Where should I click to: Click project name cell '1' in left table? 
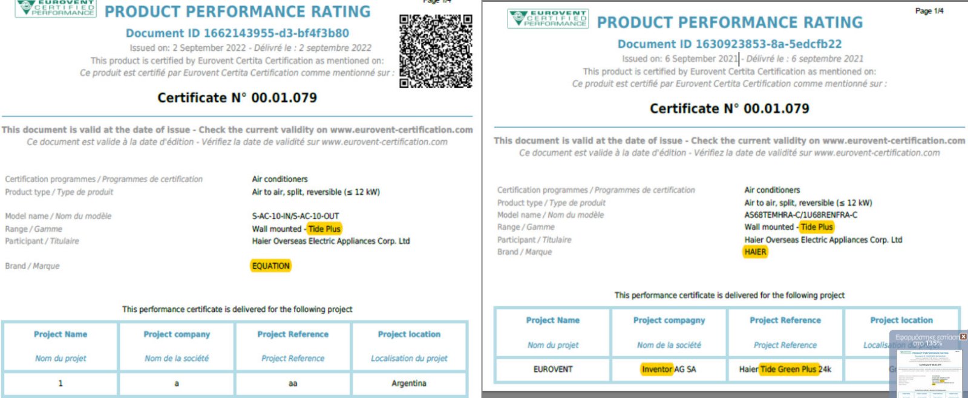point(60,383)
